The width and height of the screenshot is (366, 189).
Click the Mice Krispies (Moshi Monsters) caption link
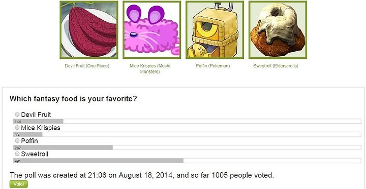(150, 69)
